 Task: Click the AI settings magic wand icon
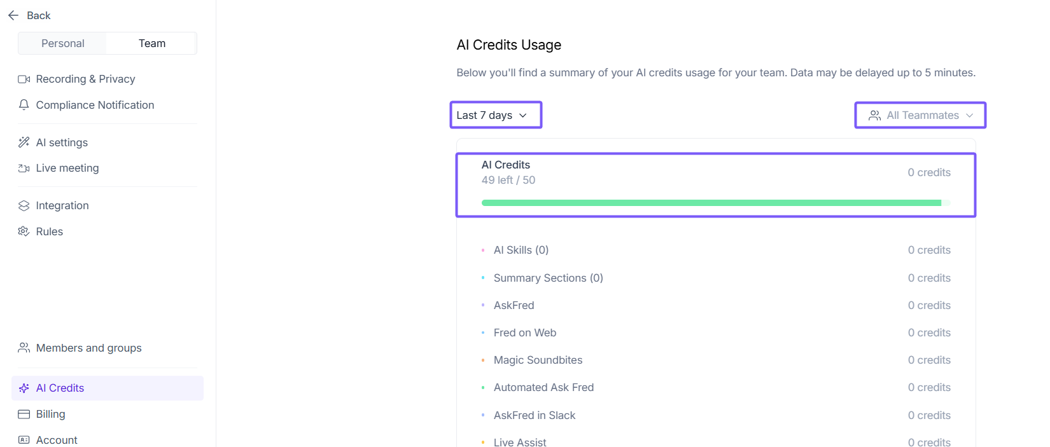point(24,142)
